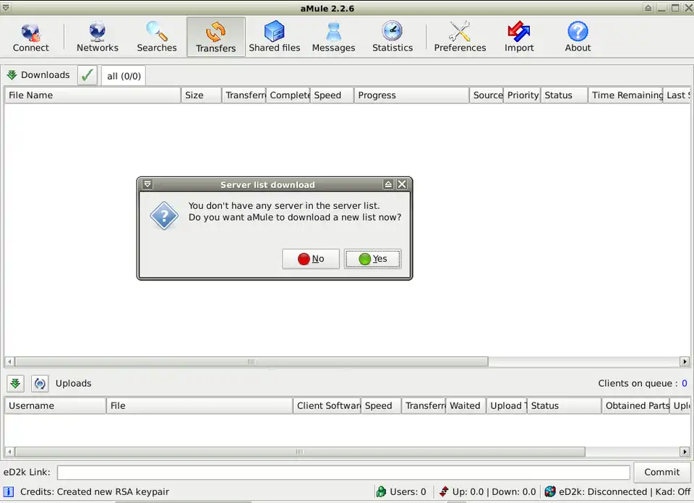This screenshot has height=503, width=694.
Task: Toggle the Downloads green arrow button
Action: (12, 75)
